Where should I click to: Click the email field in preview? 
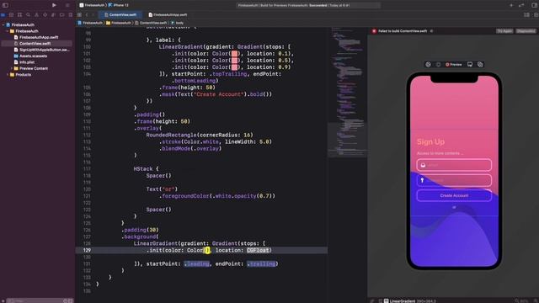coord(454,165)
